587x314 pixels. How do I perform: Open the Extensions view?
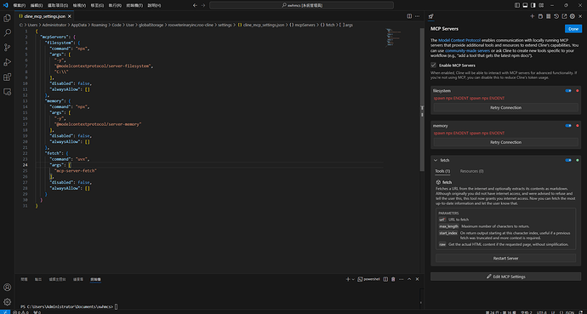(x=7, y=77)
